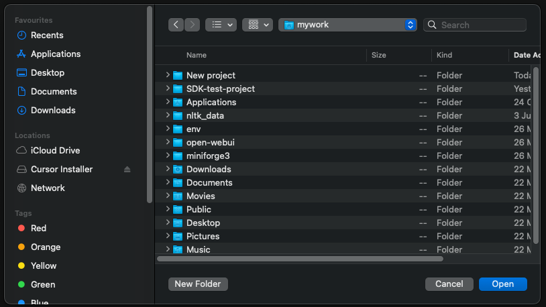Open the mywork location popup

(347, 25)
